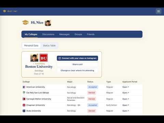Open the Discussions tab
Screen dimensions: 164x123
point(48,34)
